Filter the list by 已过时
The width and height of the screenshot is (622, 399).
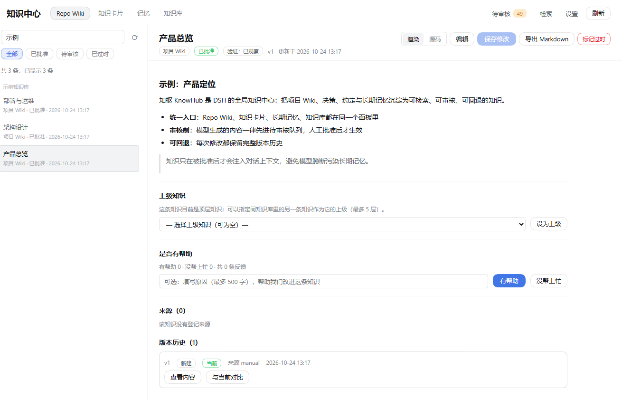point(100,54)
